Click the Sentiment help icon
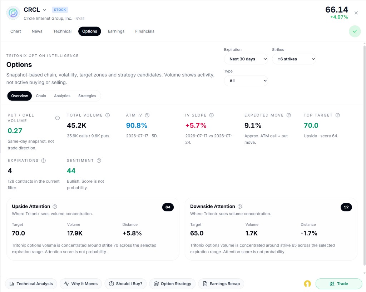This screenshot has width=366, height=292. point(99,160)
